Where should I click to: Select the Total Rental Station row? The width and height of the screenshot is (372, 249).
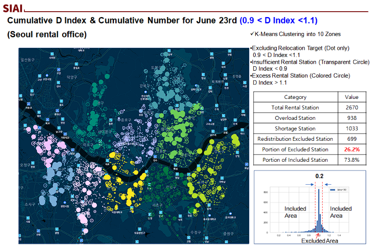(x=295, y=107)
